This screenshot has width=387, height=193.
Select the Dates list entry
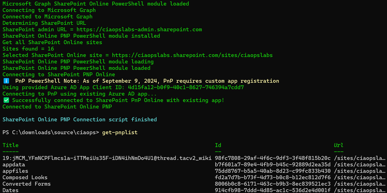point(11,190)
